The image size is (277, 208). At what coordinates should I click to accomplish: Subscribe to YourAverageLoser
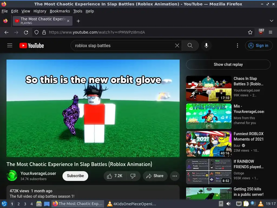(75, 176)
